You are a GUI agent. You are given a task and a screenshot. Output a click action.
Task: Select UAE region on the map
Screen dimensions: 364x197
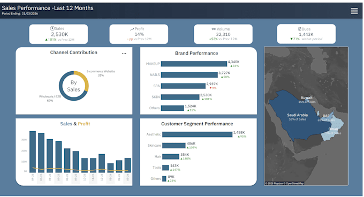(330, 118)
